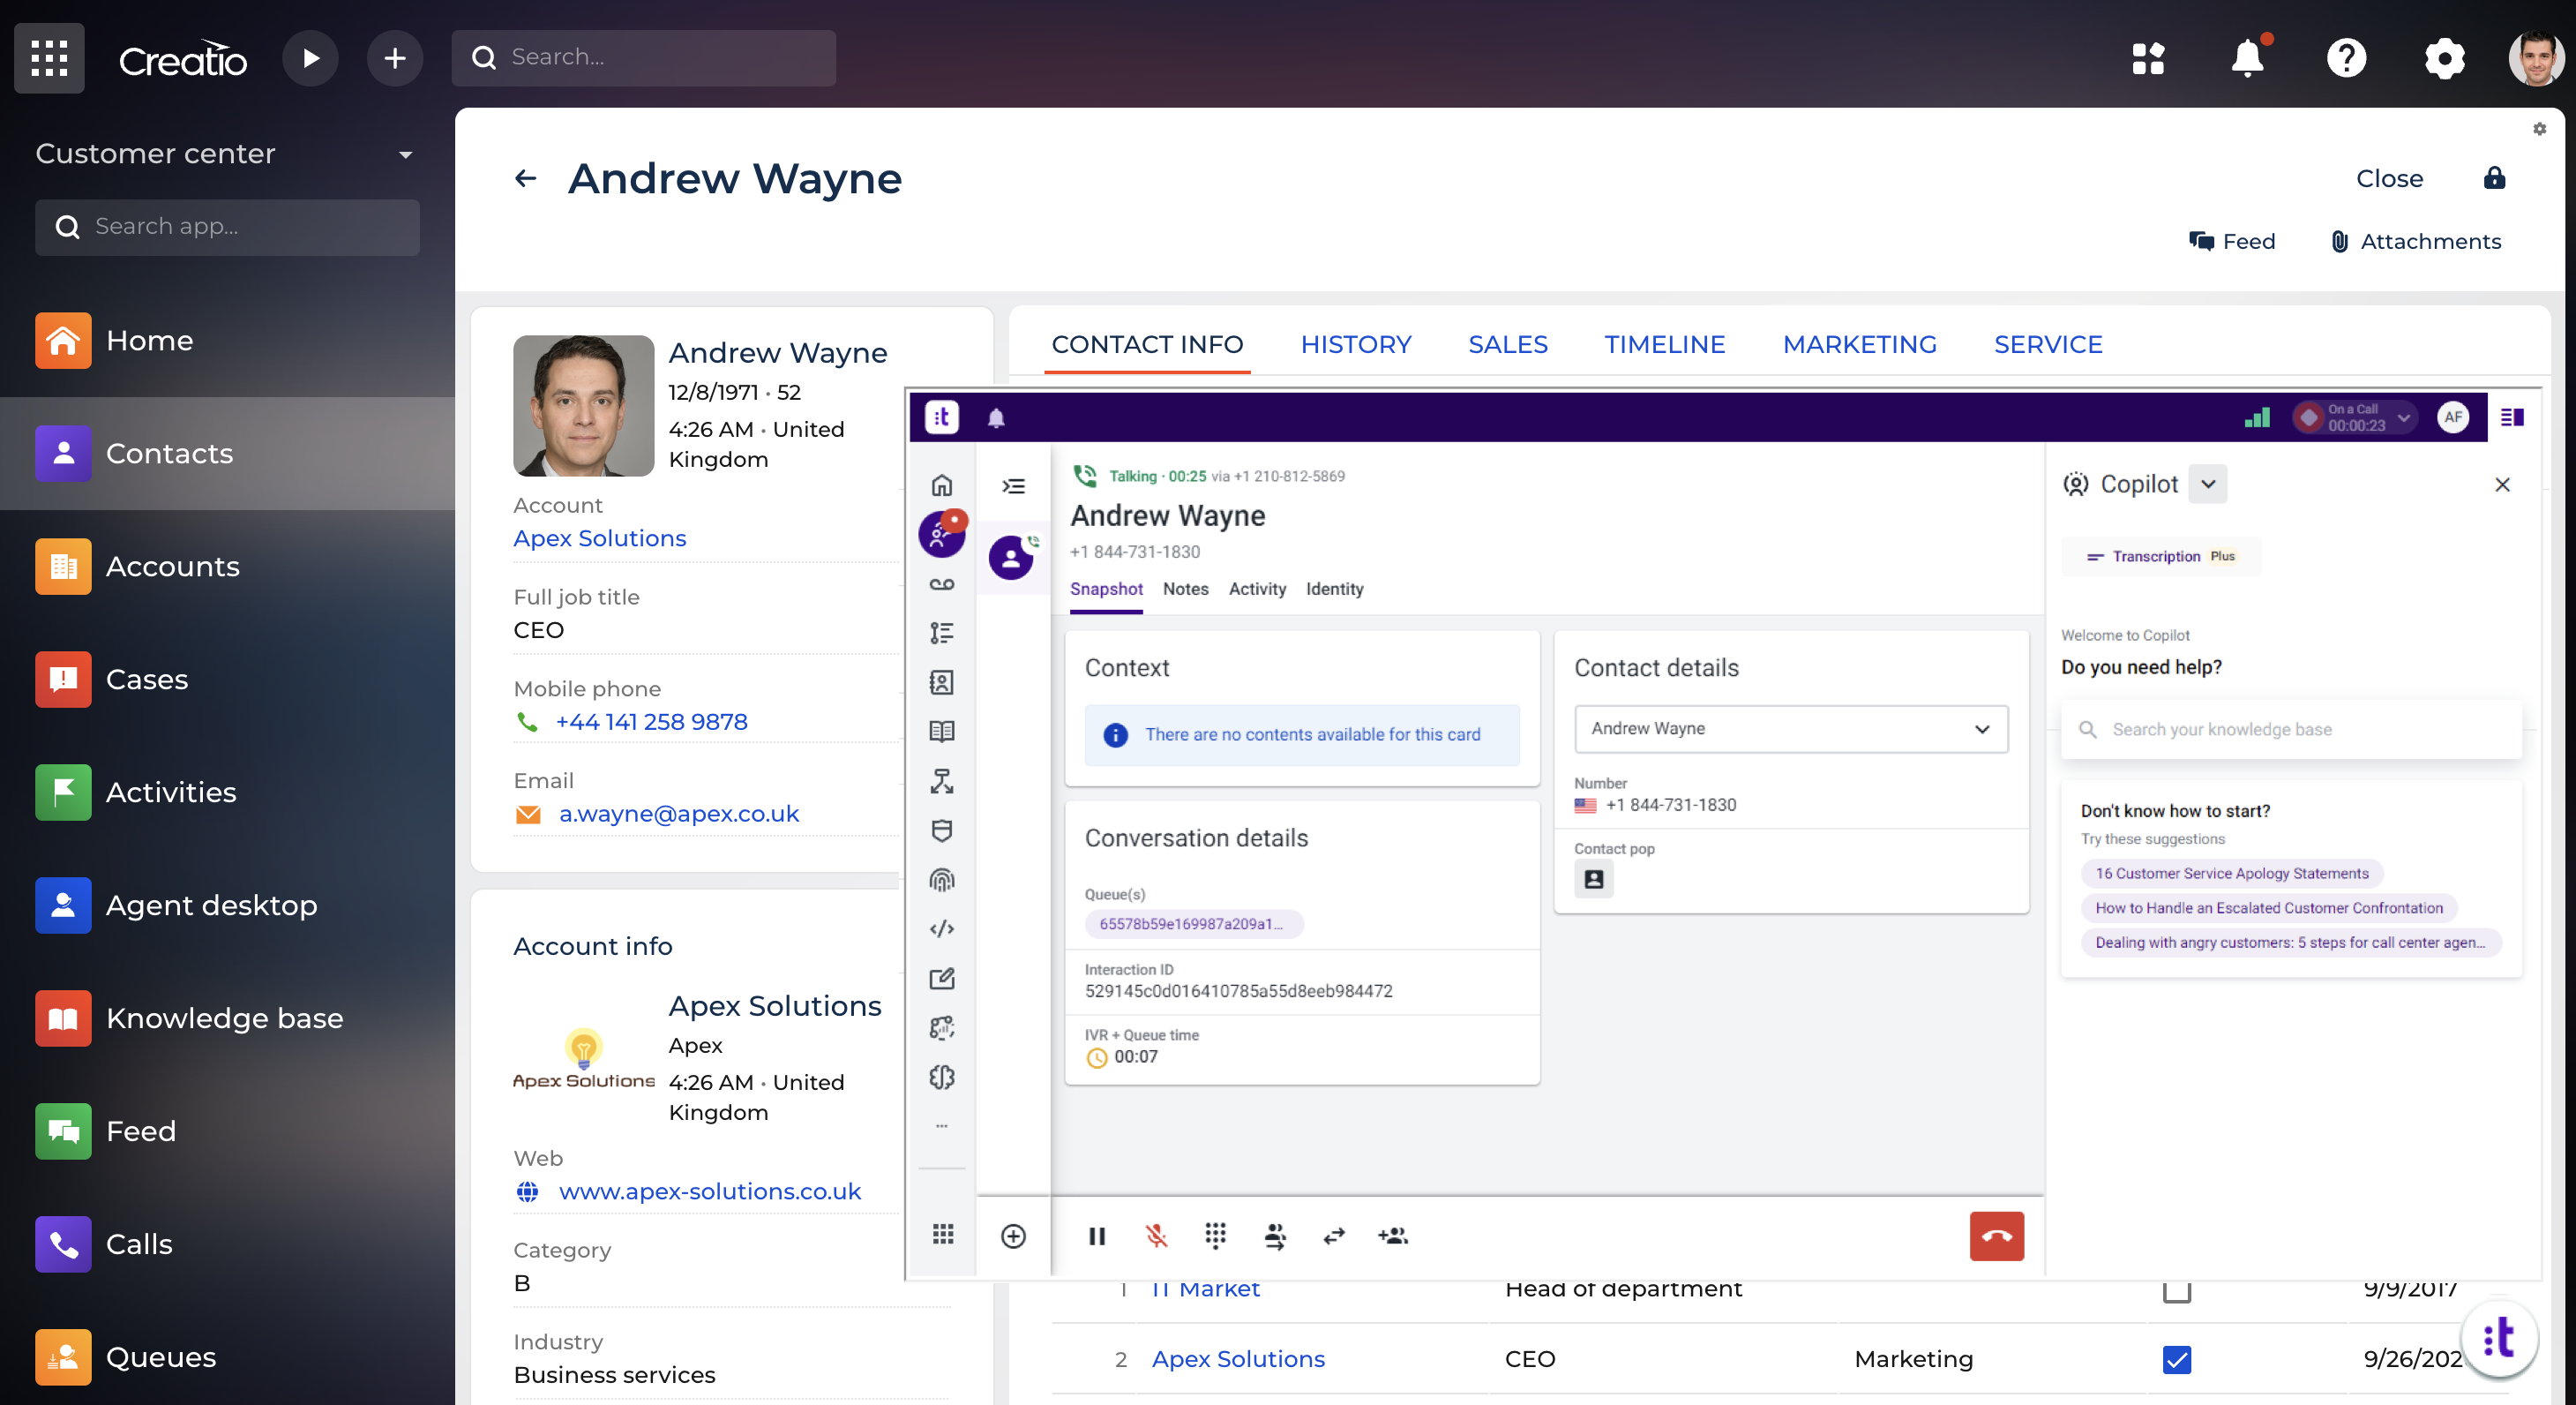Click the Contact pop card icon
Screen dimensions: 2576x1405
pyautogui.click(x=1594, y=880)
